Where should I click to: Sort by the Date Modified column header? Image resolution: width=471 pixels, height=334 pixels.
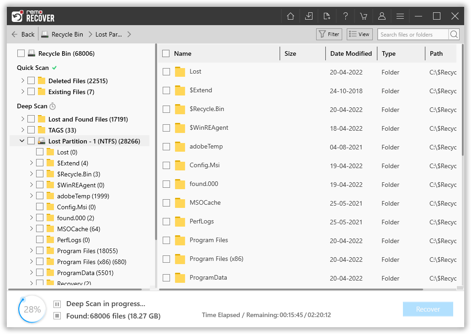pos(351,53)
